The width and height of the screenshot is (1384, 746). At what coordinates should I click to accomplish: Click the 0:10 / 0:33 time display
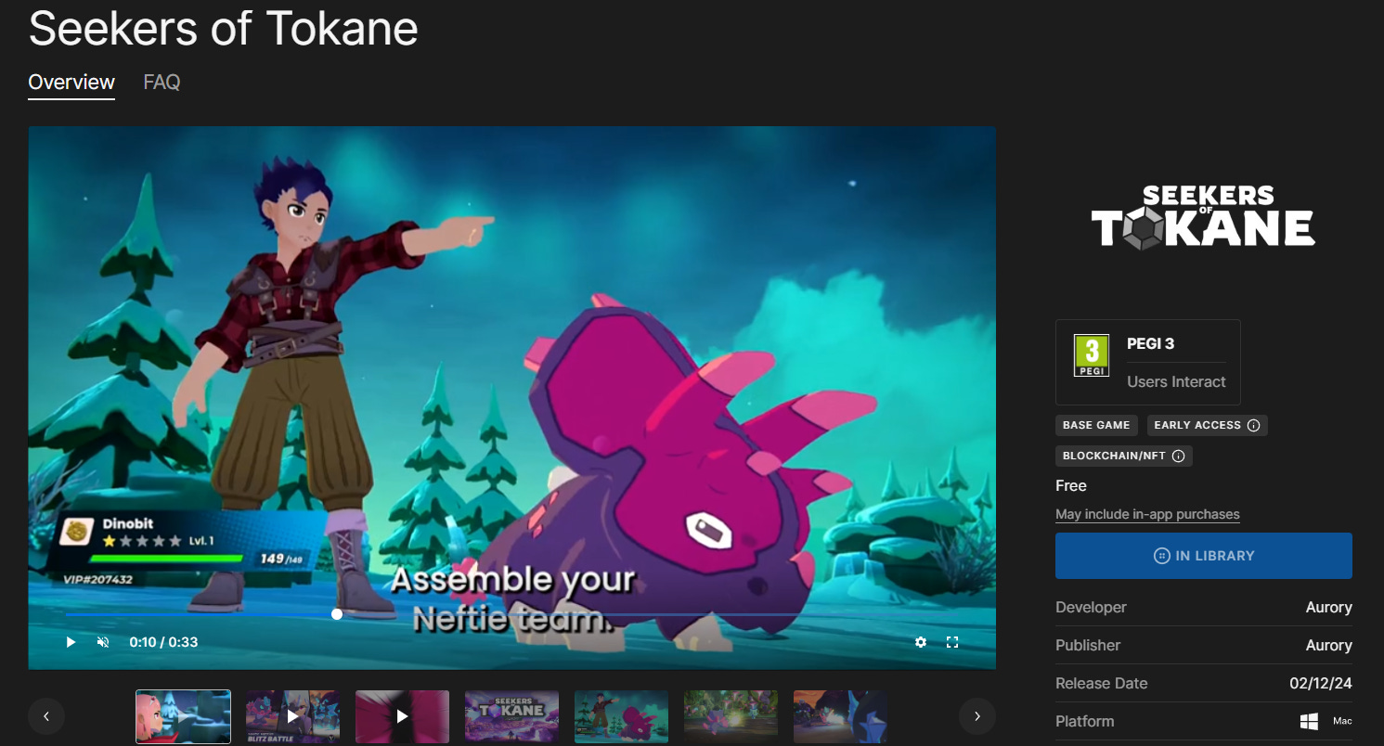point(163,642)
